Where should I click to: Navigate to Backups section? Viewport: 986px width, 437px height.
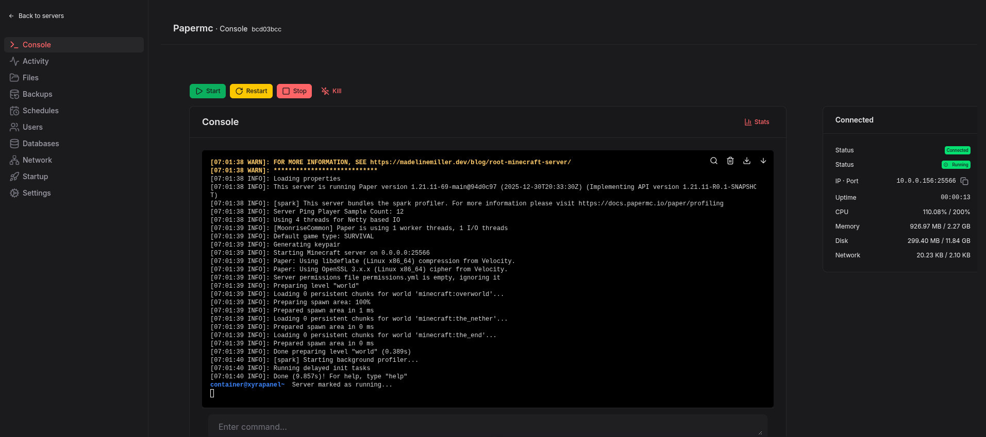click(x=37, y=94)
